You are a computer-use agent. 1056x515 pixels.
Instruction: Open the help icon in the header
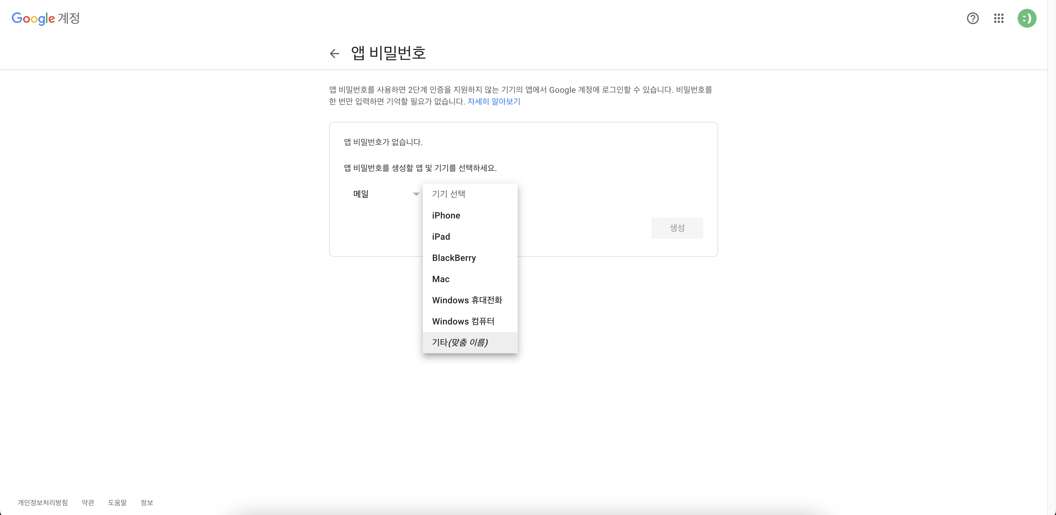(972, 19)
